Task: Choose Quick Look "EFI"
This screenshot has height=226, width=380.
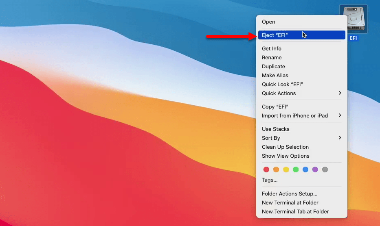Action: coord(302,85)
